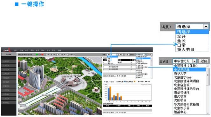Open the 系统 menu in the app top bar
This screenshot has width=211, height=117.
tap(32, 50)
